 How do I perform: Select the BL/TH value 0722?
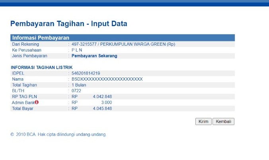point(76,91)
